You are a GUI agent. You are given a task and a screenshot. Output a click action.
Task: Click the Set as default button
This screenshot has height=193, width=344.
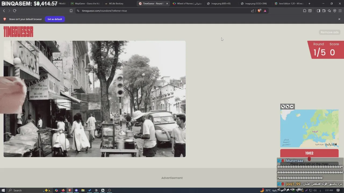[x=55, y=19]
